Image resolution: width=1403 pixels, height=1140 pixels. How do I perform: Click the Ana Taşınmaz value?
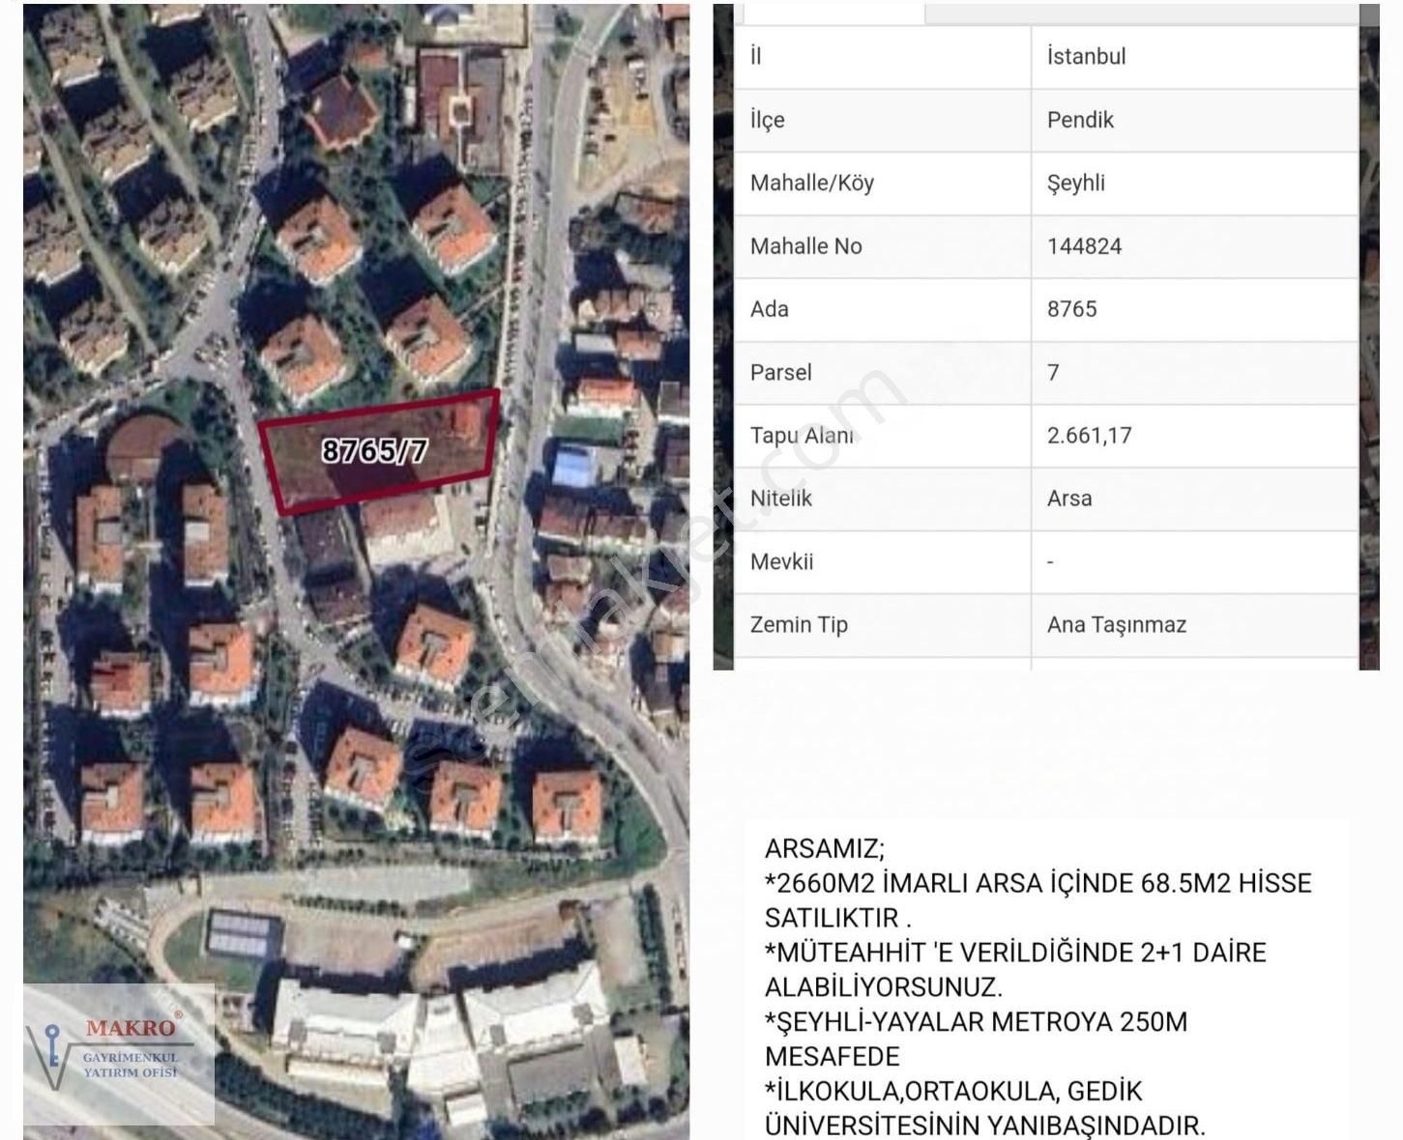coord(1116,625)
